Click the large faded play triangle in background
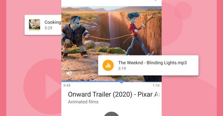Screen dimensions: 223x116 click(53, 86)
